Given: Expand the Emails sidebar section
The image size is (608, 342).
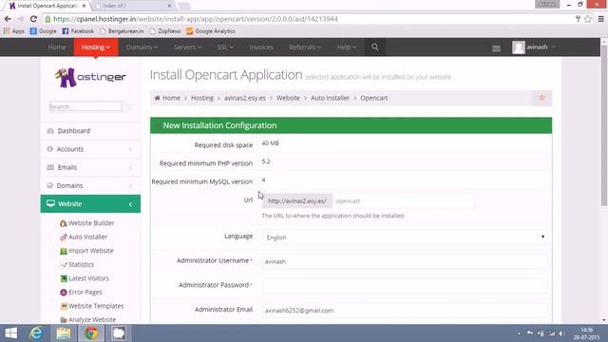Looking at the screenshot, I should click(90, 167).
